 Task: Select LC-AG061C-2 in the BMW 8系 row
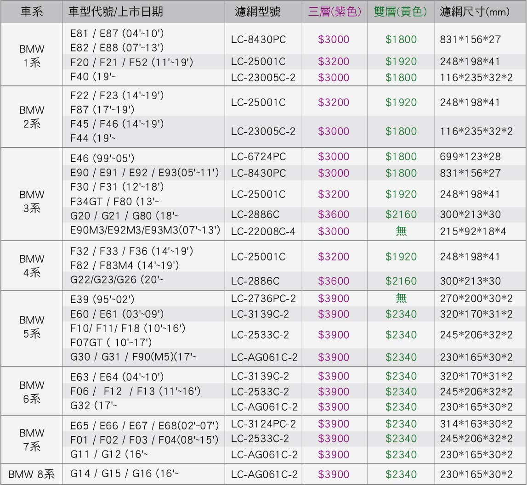264,474
